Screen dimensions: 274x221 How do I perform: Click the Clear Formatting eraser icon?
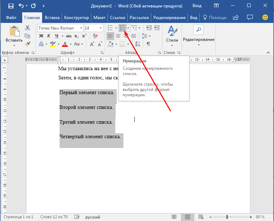pos(95,36)
